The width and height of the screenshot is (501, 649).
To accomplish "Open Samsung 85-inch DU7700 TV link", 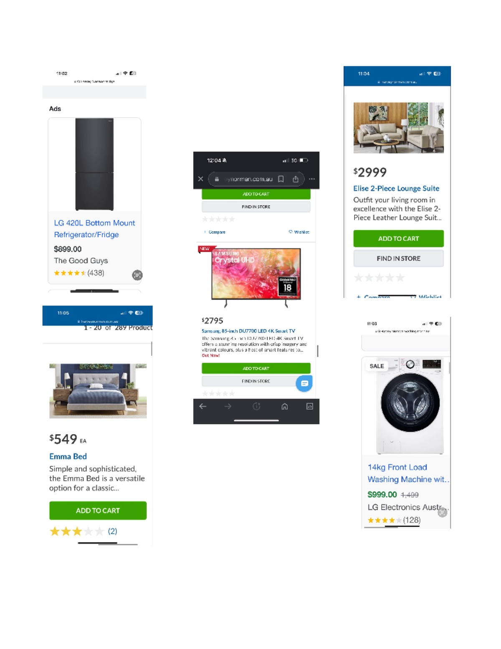I will (248, 331).
